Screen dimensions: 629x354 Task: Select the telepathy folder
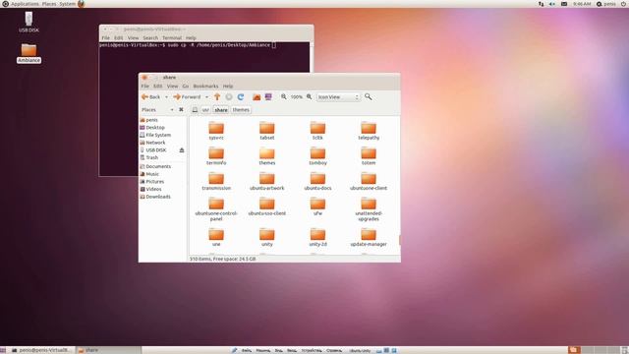pos(369,131)
